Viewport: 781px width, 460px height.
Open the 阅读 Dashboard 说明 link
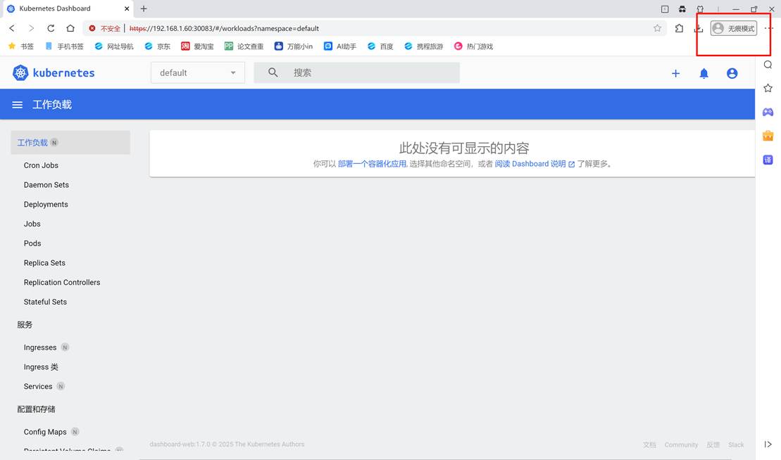coord(535,164)
